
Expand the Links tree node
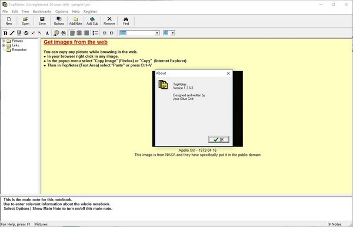[x=4, y=45]
